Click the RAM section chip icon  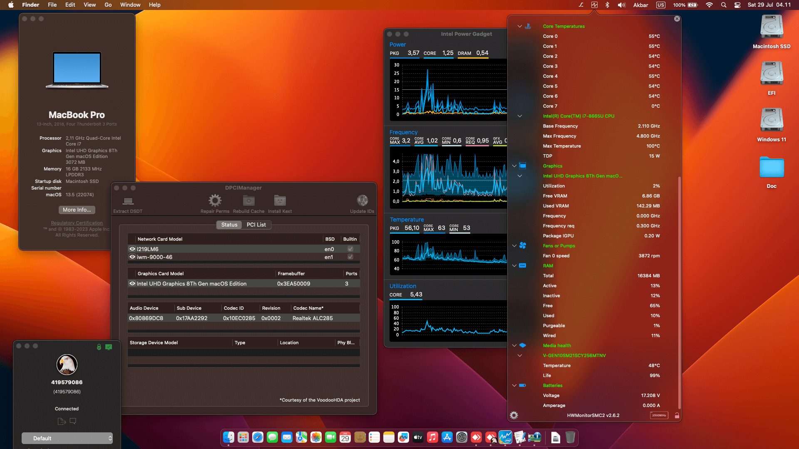click(x=523, y=266)
